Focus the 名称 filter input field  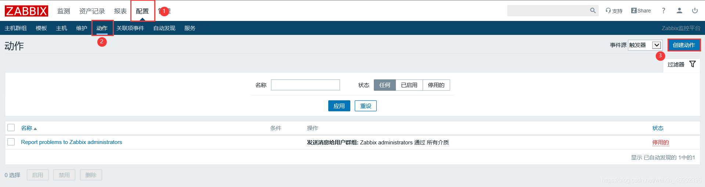coord(305,85)
